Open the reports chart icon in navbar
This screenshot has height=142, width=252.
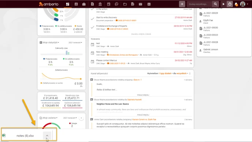[149, 4]
